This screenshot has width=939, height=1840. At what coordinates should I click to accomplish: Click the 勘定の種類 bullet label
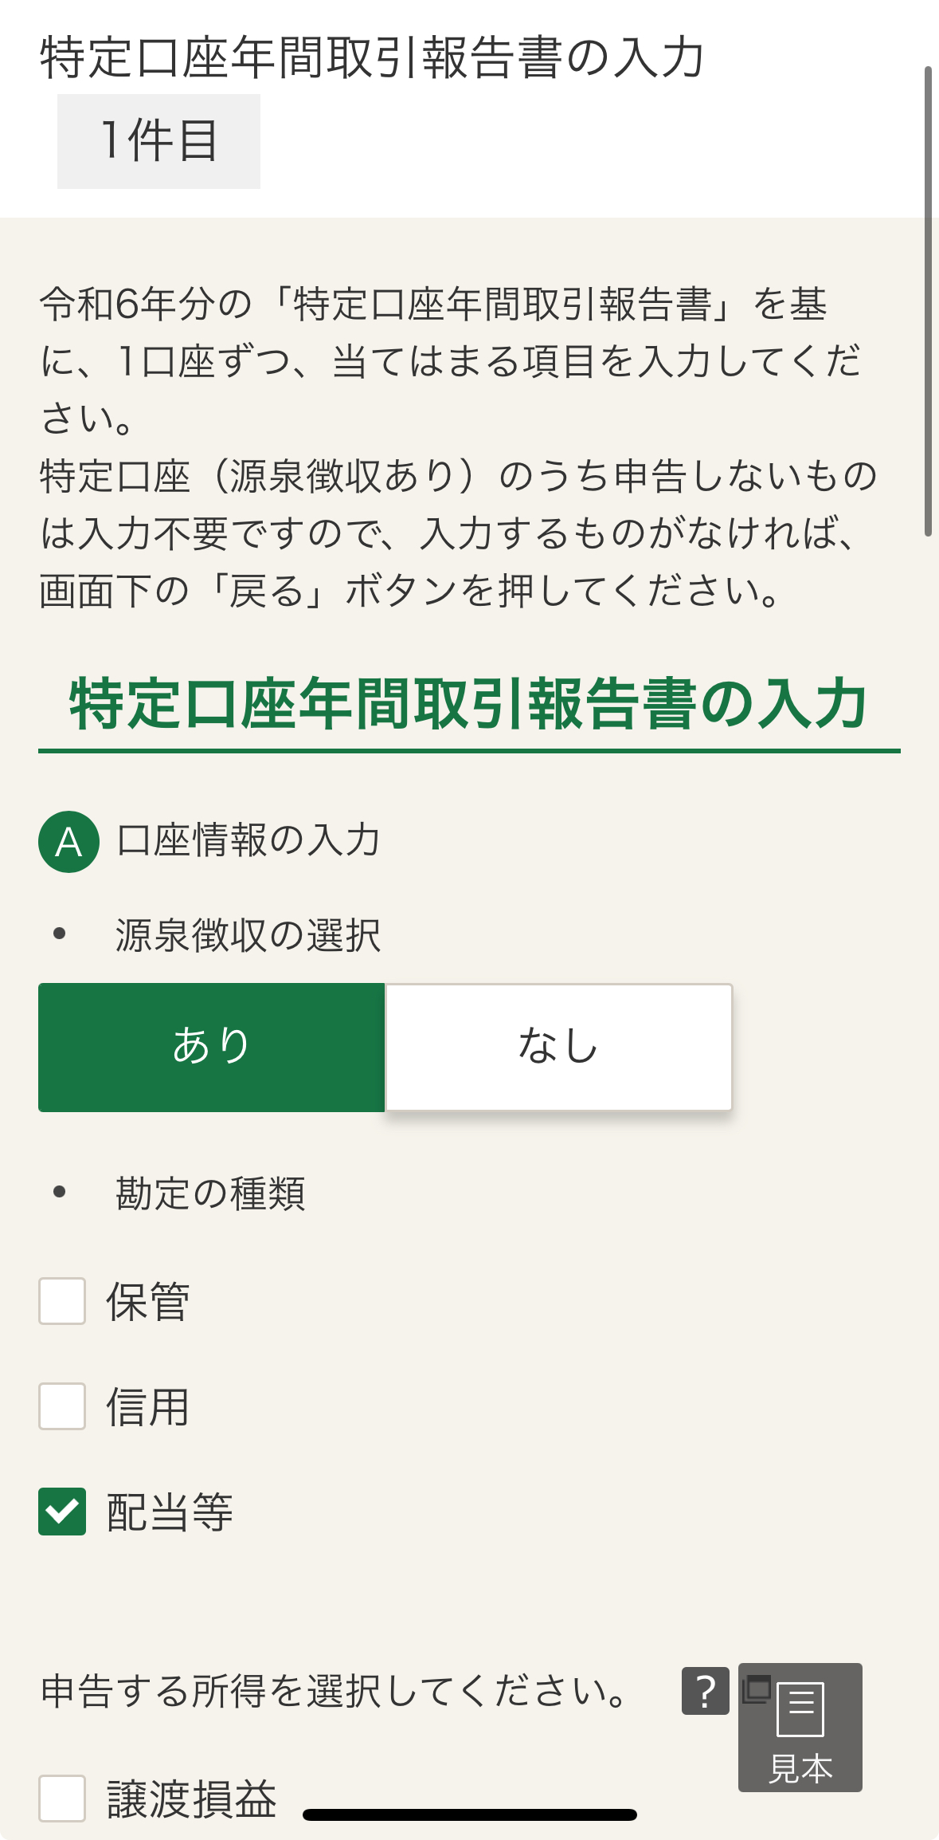pos(210,1193)
